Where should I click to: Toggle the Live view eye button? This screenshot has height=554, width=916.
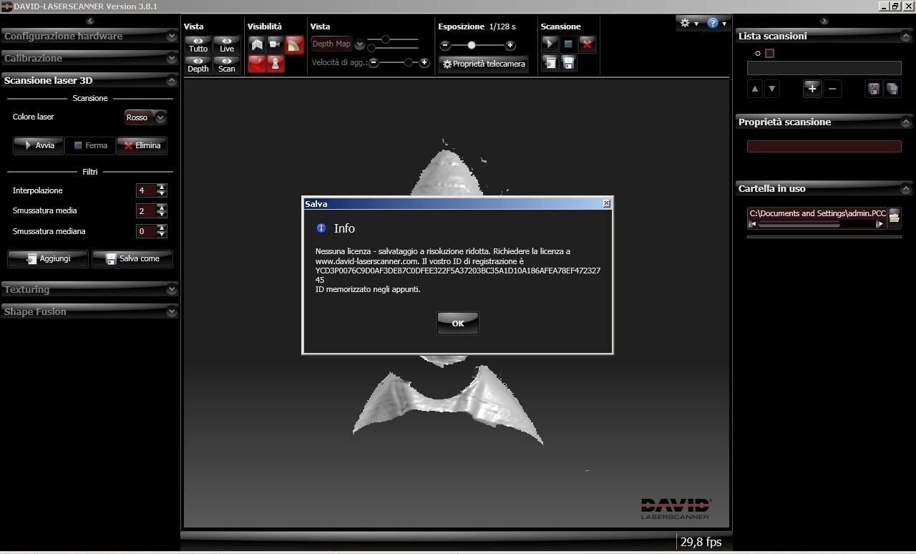pos(227,44)
